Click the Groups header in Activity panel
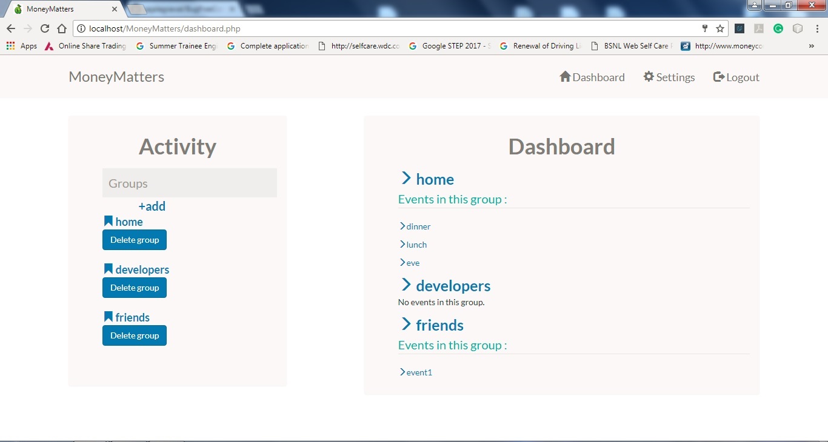 [x=190, y=183]
